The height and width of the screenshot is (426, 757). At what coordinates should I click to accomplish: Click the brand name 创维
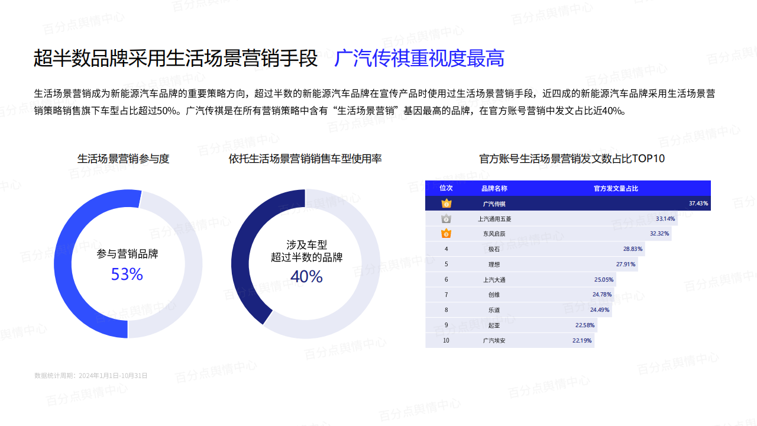[x=494, y=295]
